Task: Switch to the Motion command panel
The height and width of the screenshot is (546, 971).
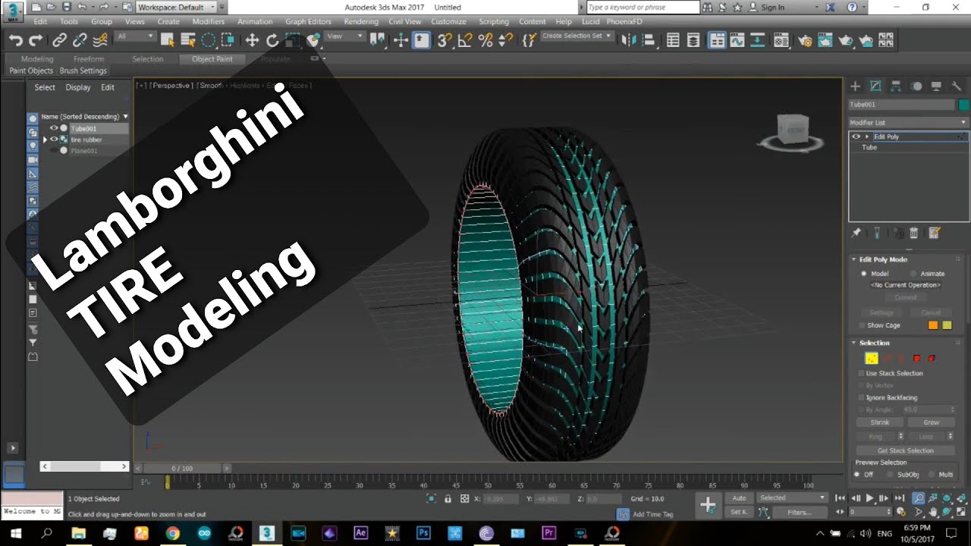Action: coord(916,86)
